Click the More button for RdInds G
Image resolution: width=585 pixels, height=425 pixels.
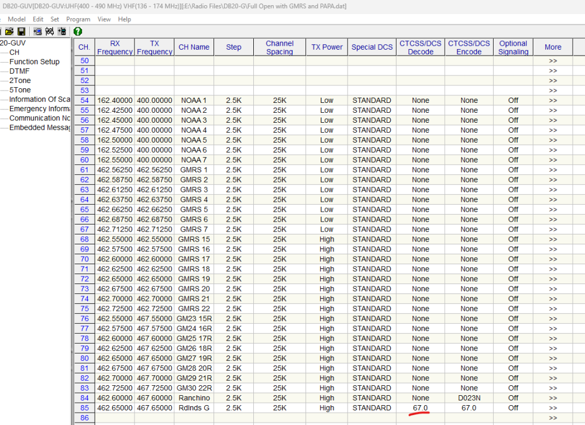point(552,407)
